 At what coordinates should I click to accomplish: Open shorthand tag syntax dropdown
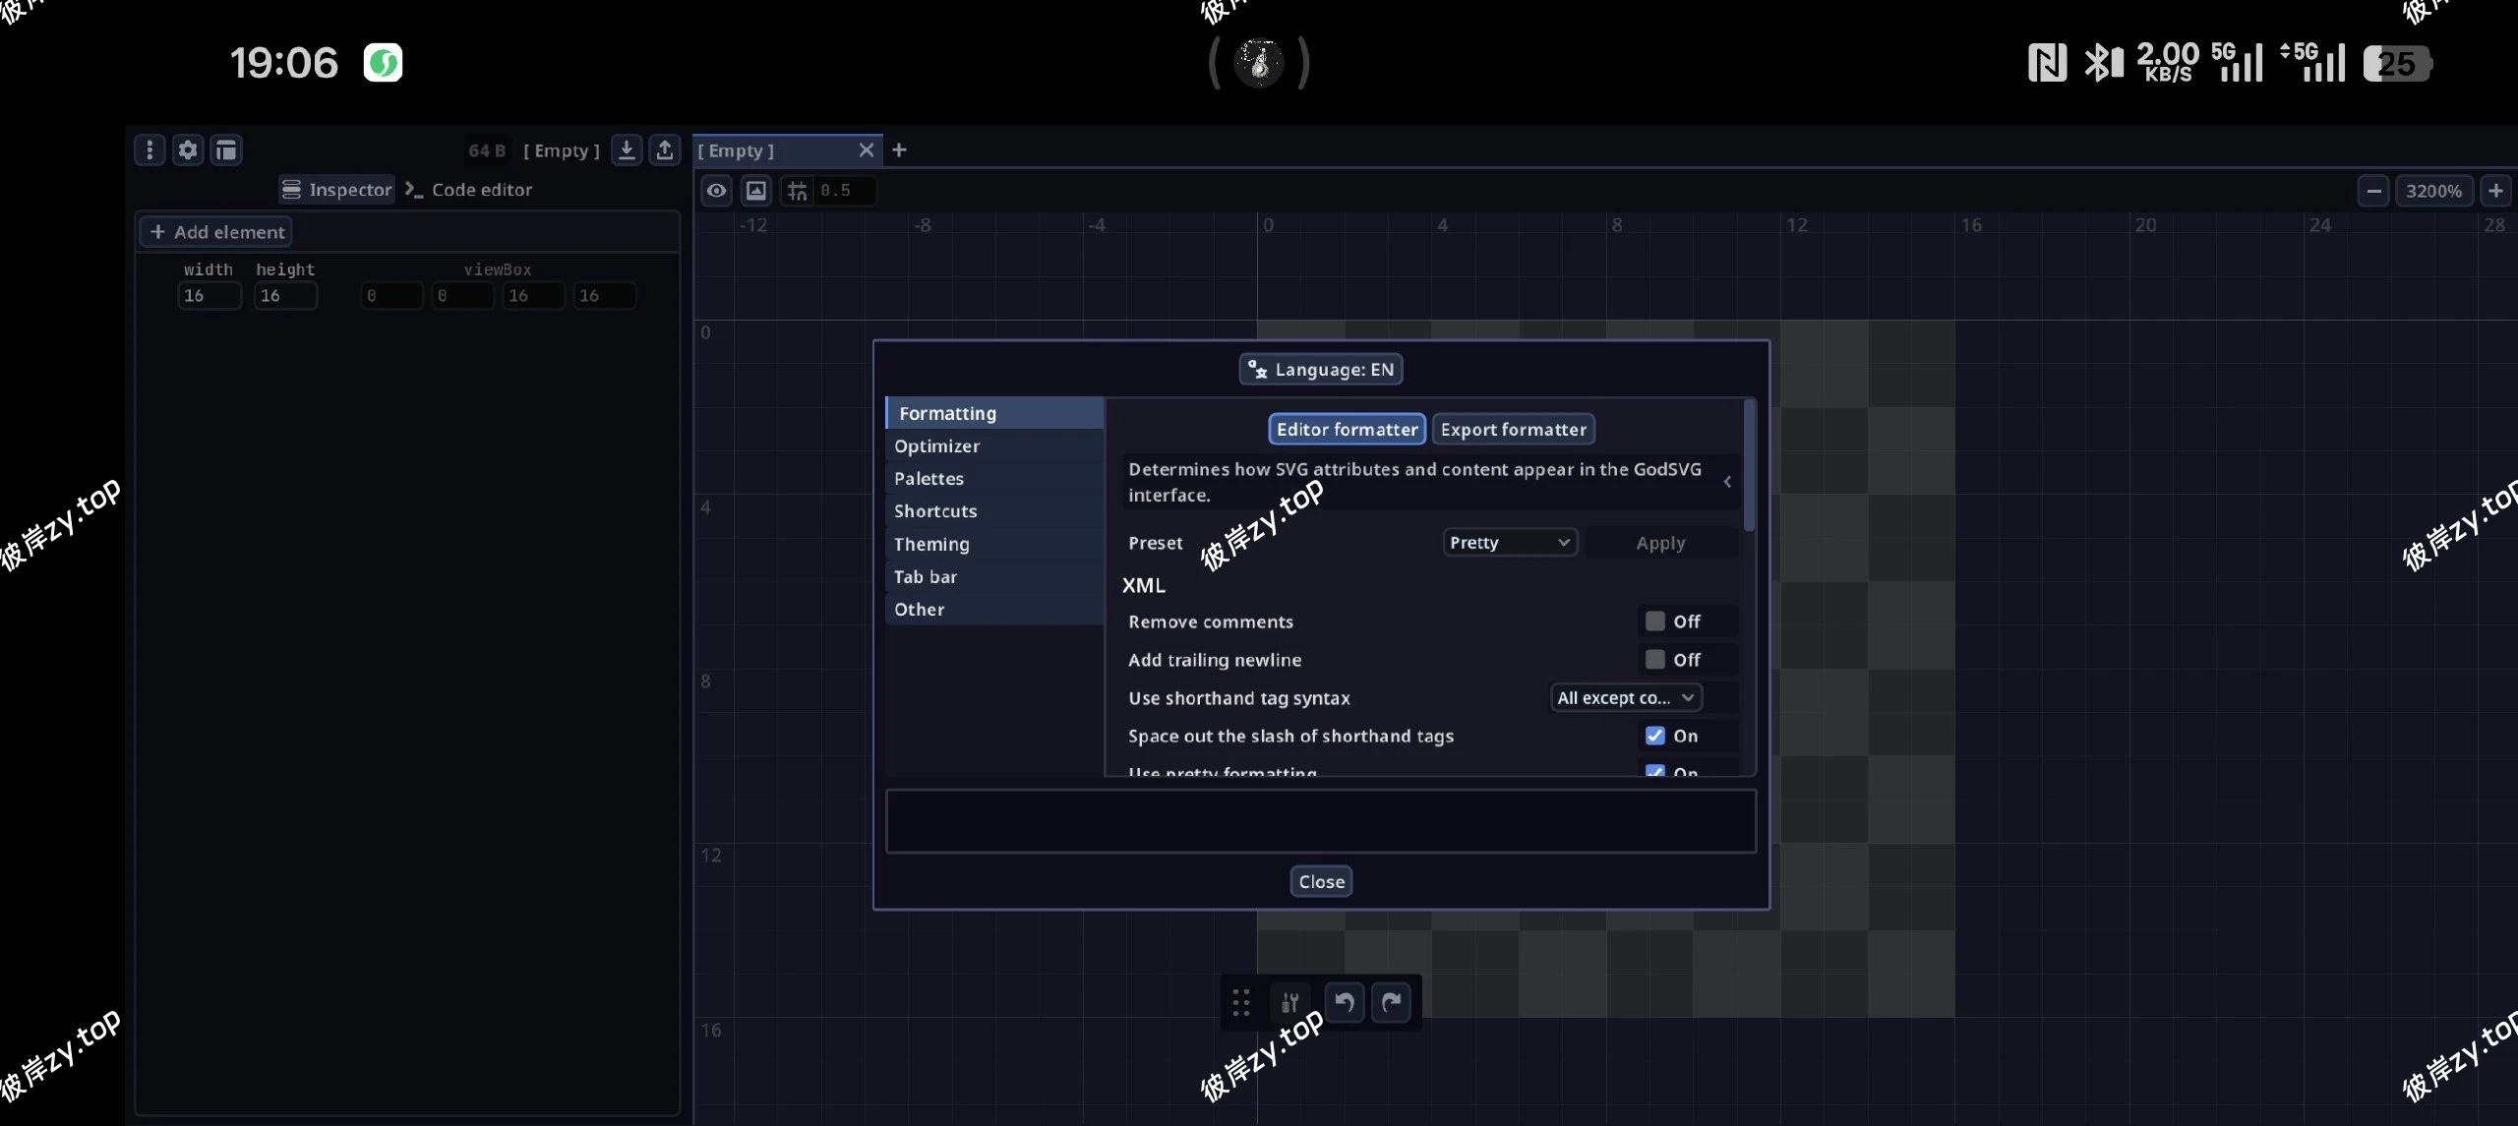coord(1626,698)
